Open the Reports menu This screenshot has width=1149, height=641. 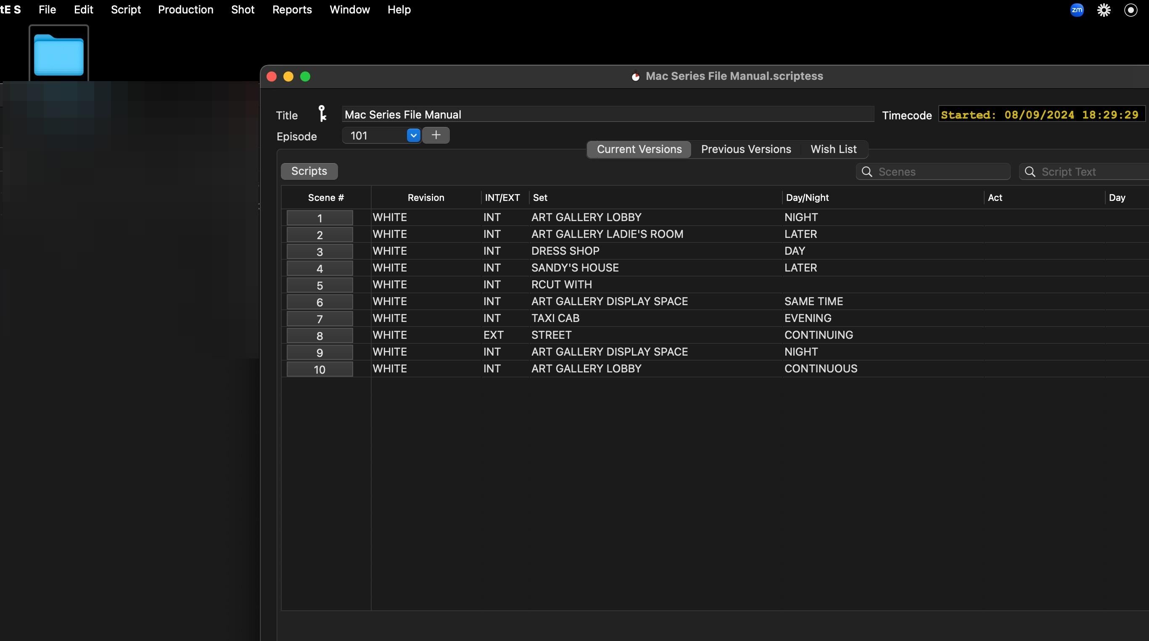292,9
